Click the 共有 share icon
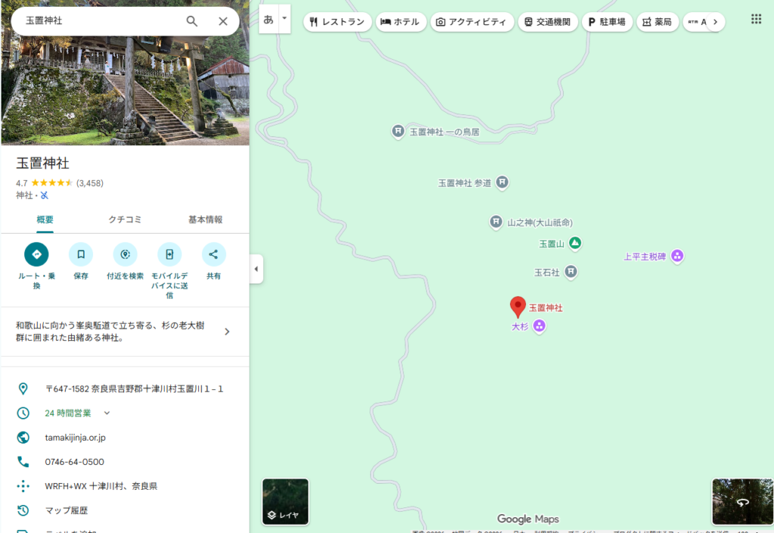The height and width of the screenshot is (533, 774). tap(214, 254)
